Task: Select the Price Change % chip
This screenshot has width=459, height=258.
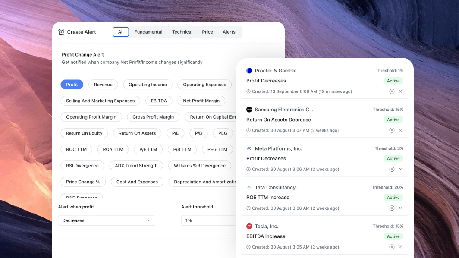Action: click(83, 182)
